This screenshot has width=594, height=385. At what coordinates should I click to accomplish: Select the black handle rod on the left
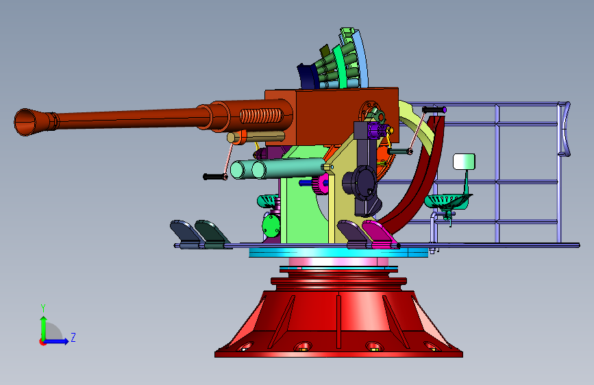[x=215, y=177]
